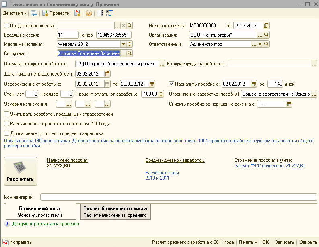Expand Месяц начисления dropdown list

(x=130, y=44)
